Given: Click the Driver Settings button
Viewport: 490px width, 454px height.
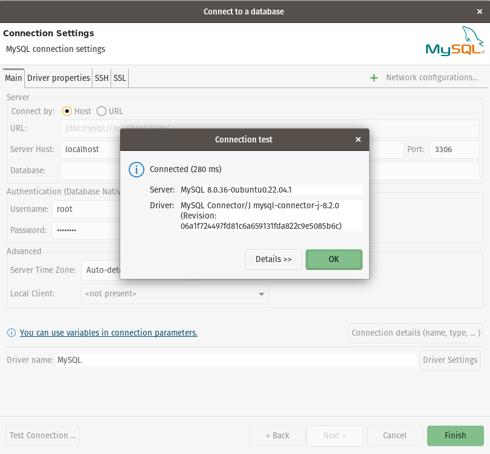Looking at the screenshot, I should tap(450, 360).
